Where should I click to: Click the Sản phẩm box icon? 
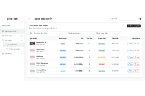tap(3, 40)
